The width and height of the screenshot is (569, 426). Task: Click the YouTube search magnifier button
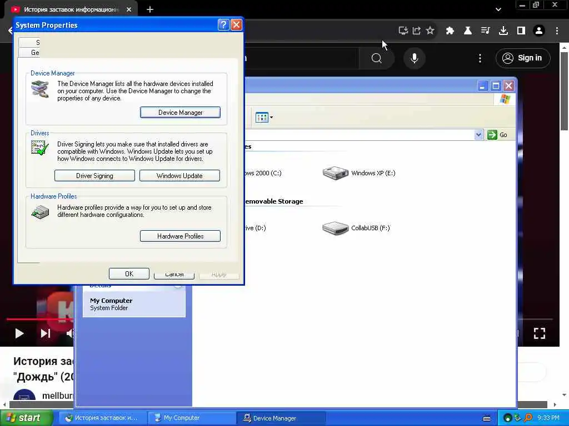377,58
